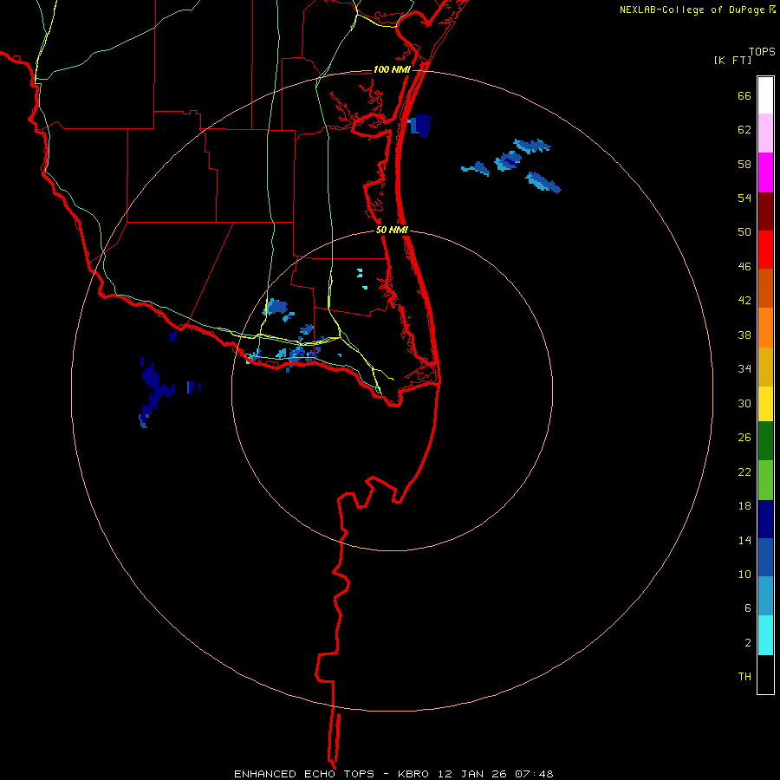Click the 10 legend value

click(x=744, y=574)
